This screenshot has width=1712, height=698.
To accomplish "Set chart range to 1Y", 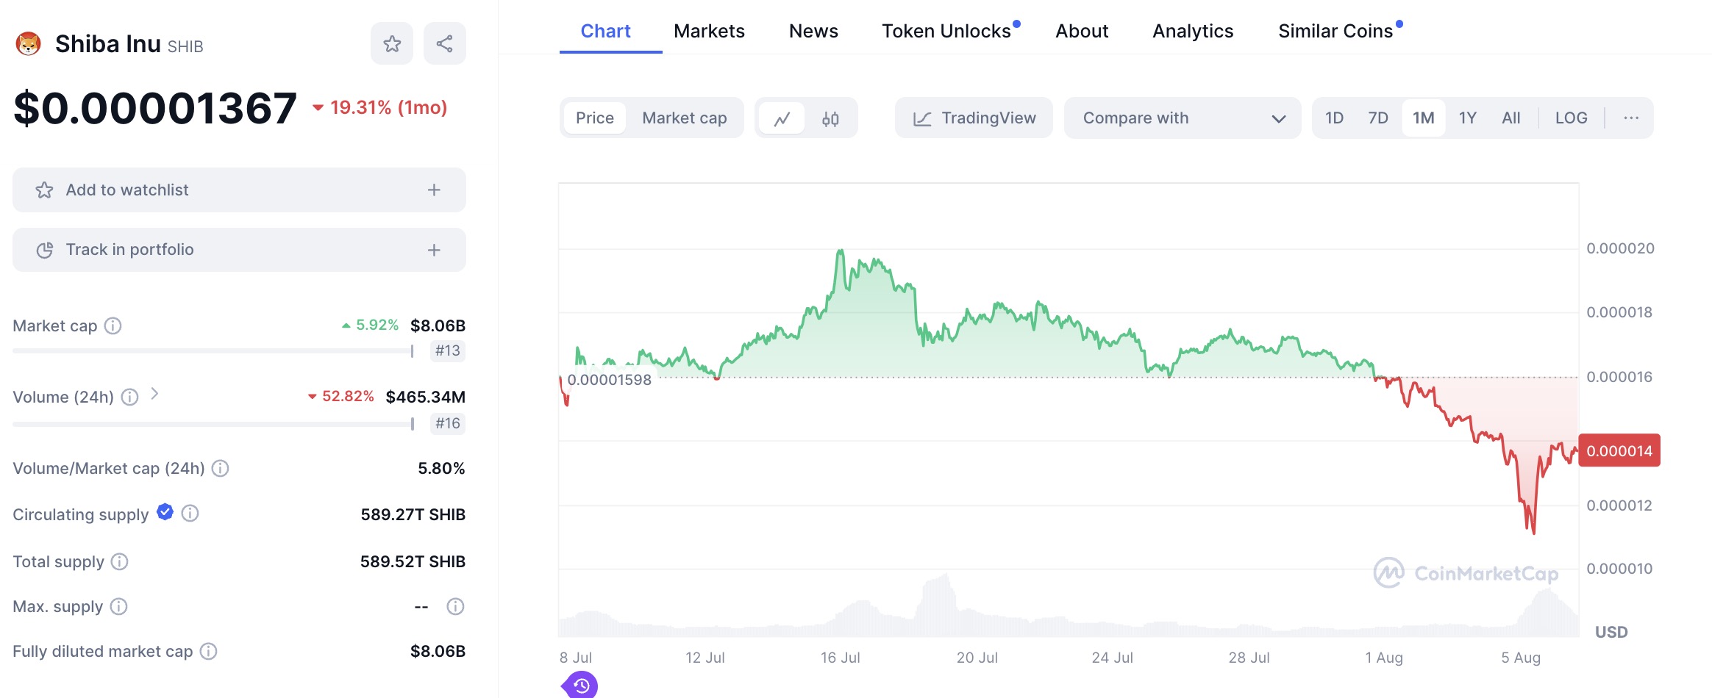I will point(1467,118).
